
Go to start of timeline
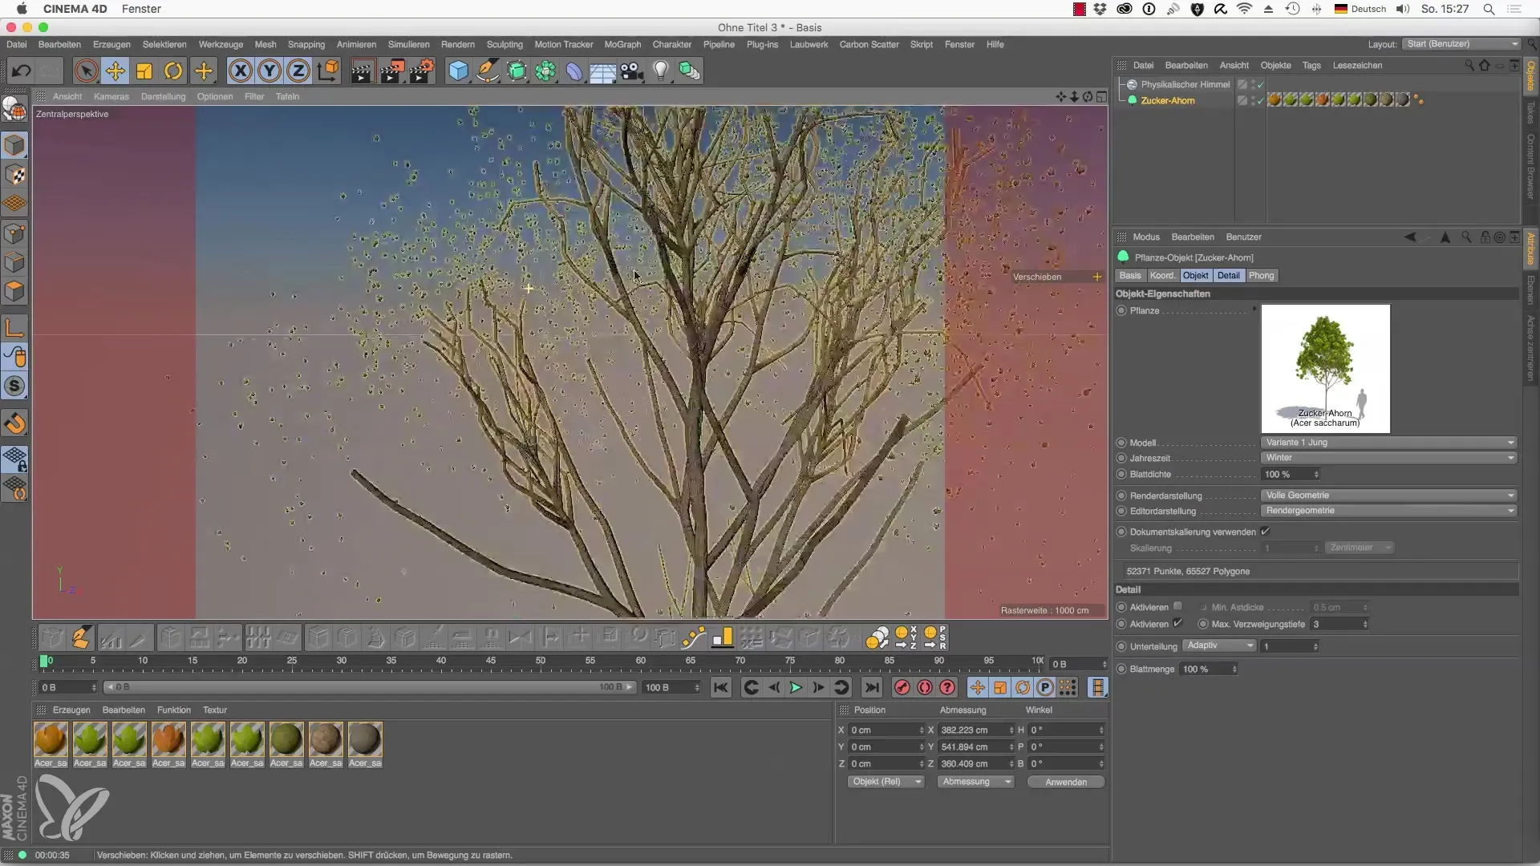tap(721, 687)
